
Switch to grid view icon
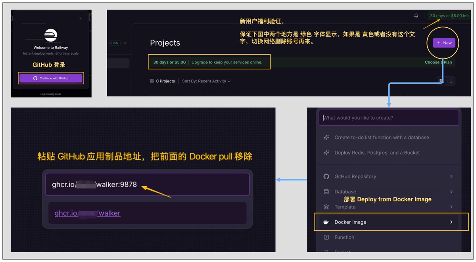[x=441, y=81]
